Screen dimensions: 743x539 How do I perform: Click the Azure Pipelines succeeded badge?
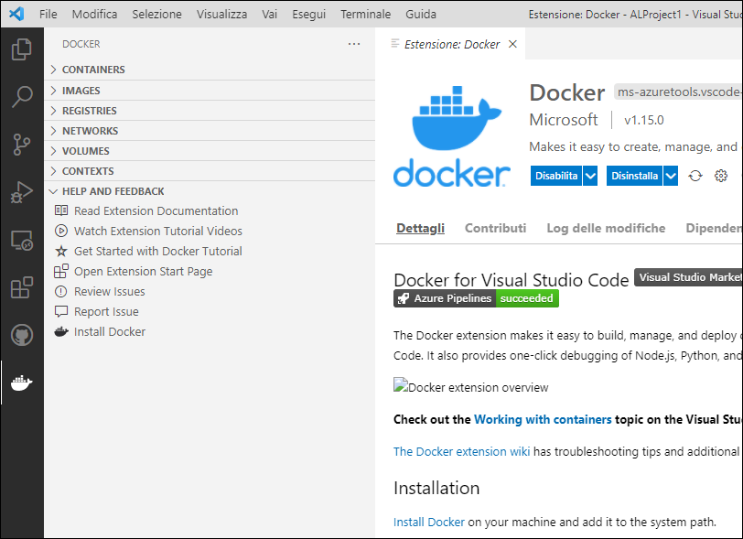(x=476, y=298)
